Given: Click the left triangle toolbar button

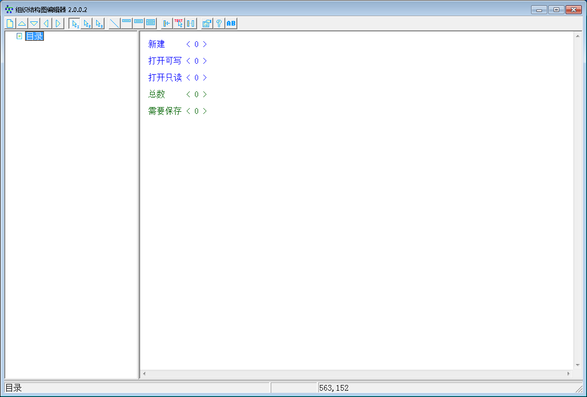Looking at the screenshot, I should [x=46, y=24].
